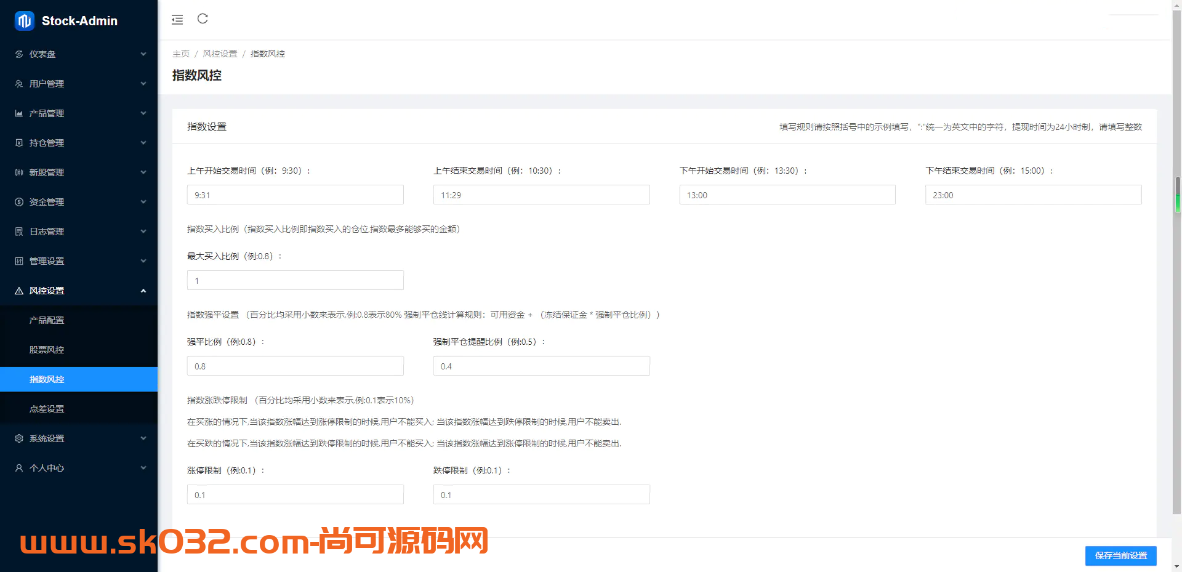Viewport: 1182px width, 572px height.
Task: Expand the 仪表盘 menu chevron
Action: [x=143, y=54]
